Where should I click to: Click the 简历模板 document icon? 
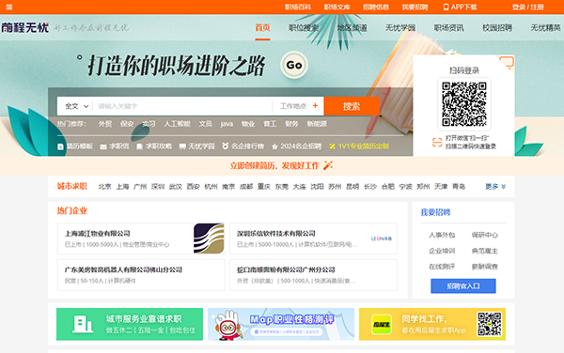point(60,146)
